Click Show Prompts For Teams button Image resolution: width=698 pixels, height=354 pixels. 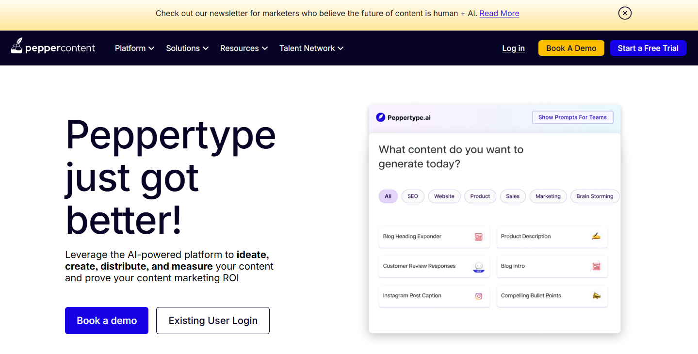click(572, 117)
